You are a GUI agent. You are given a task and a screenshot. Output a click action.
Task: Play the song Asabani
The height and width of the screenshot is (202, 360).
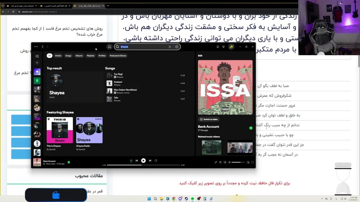click(146, 83)
